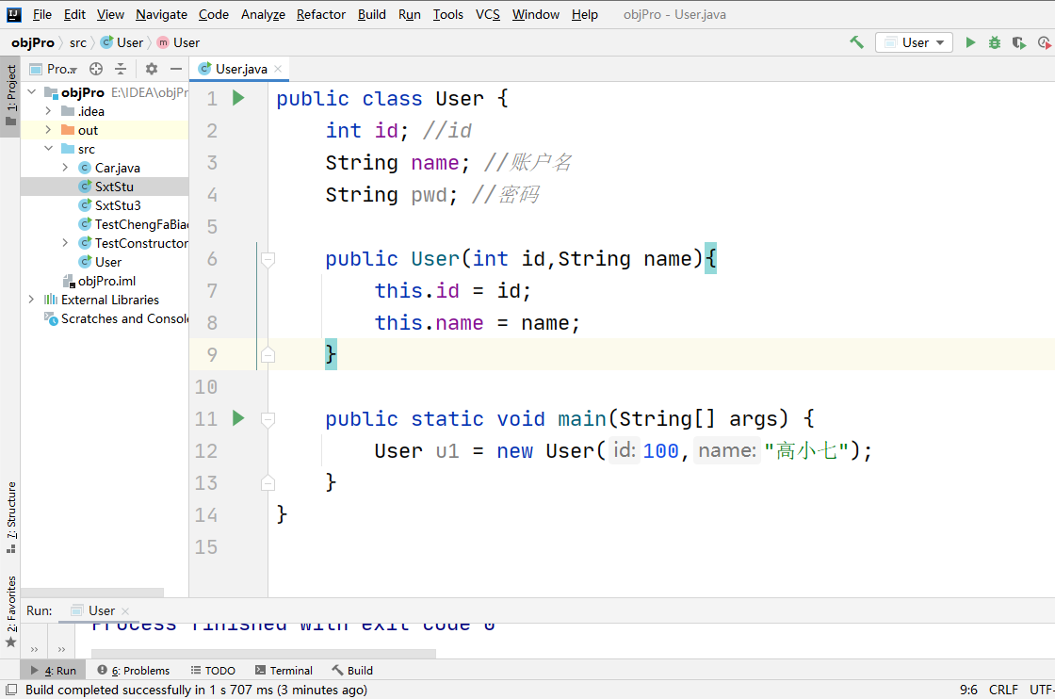Click the IntelliJ IDEA logo icon
Screen dimensions: 1055x699
tap(13, 14)
